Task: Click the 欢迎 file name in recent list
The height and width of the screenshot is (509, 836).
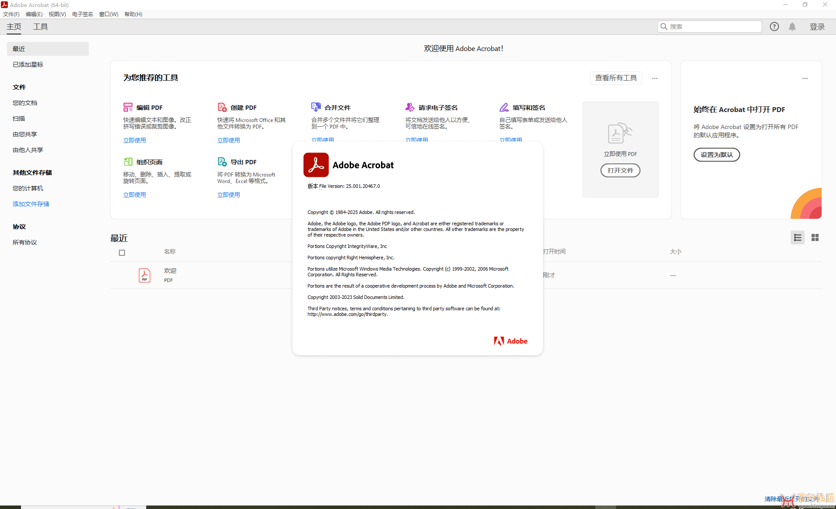Action: click(170, 271)
